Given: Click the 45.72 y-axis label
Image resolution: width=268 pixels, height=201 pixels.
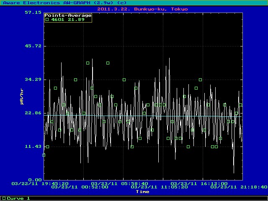Looking at the screenshot, I should point(33,46).
